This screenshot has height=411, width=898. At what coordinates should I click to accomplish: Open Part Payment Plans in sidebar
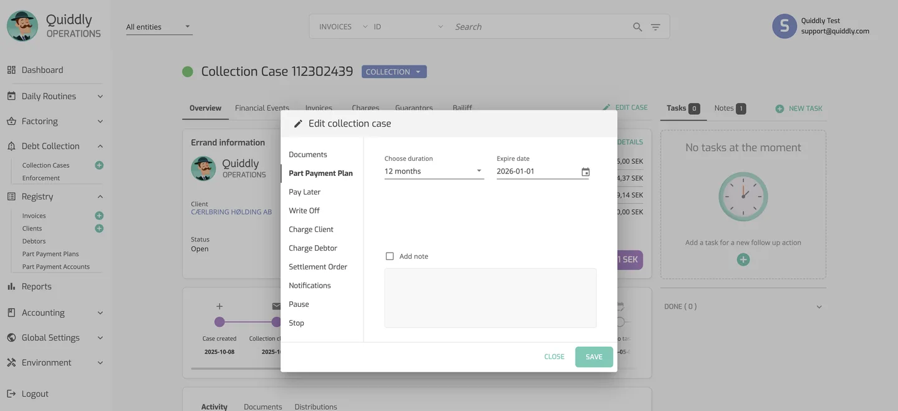51,254
